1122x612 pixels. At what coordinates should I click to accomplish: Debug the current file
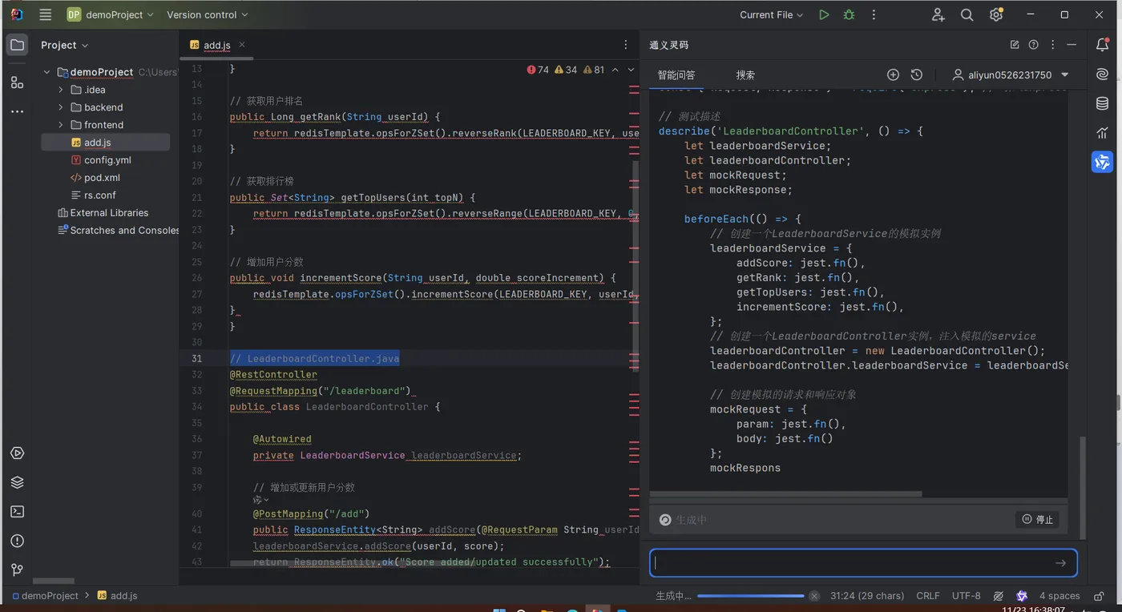click(x=849, y=14)
